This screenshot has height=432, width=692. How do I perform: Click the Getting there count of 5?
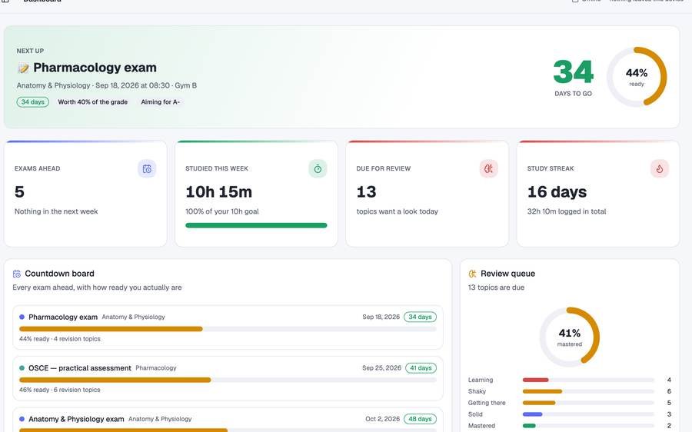(669, 403)
